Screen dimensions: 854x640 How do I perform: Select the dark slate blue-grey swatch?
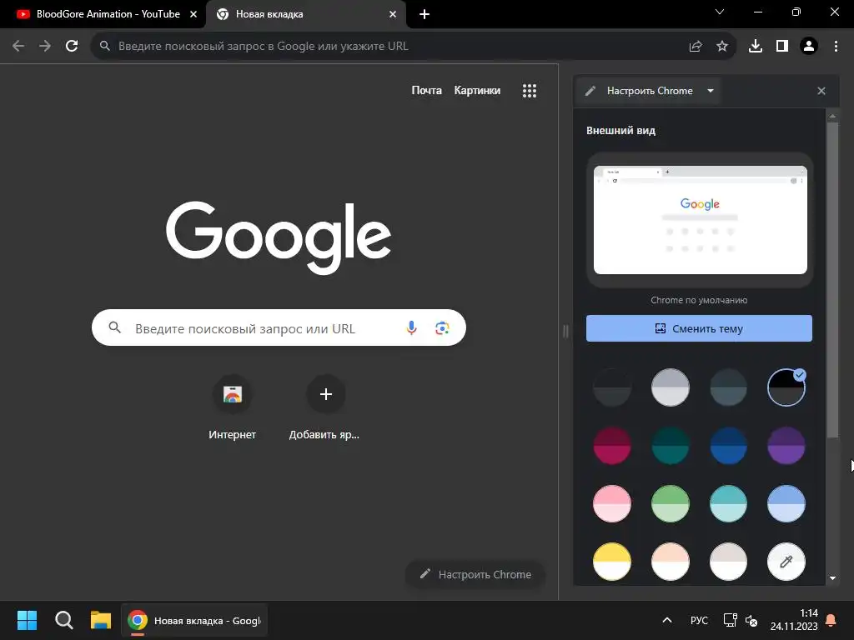tap(728, 387)
